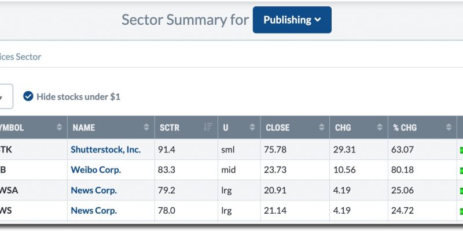
Task: Open News Corp. link with SCTR 78.0
Action: point(94,211)
